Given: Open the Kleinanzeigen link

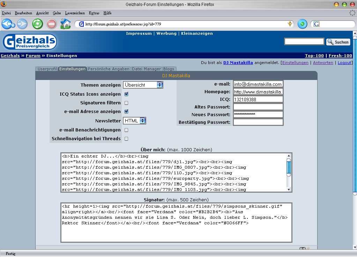Looking at the screenshot, I should point(197,33).
